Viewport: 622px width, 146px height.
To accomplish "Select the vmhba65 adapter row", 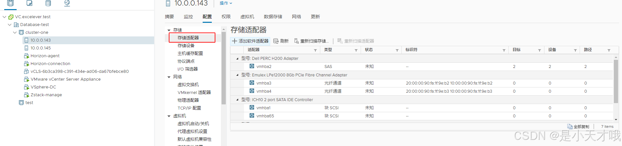I will [x=422, y=116].
